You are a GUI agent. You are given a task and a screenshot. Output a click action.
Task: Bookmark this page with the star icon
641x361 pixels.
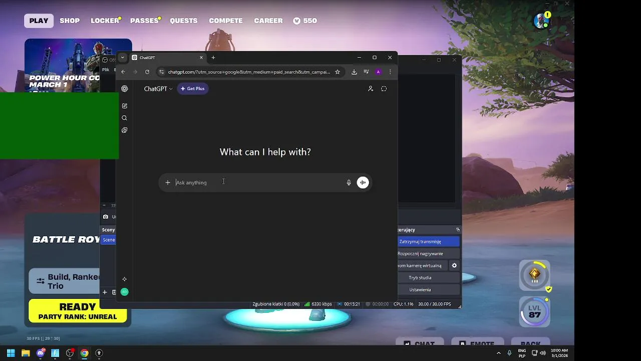coord(338,72)
